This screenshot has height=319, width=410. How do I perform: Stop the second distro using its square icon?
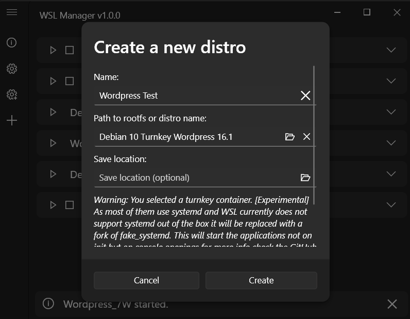(x=70, y=81)
